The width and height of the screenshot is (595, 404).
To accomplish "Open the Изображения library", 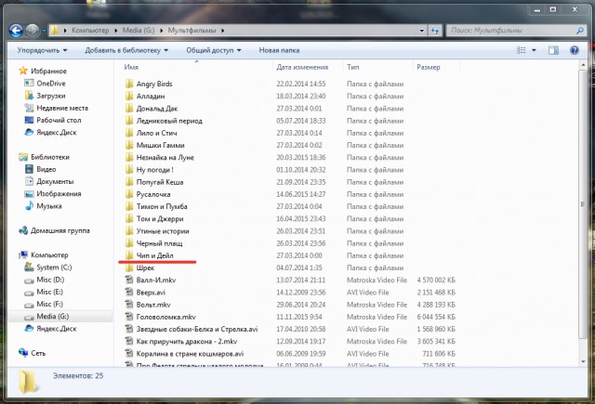I will point(59,194).
